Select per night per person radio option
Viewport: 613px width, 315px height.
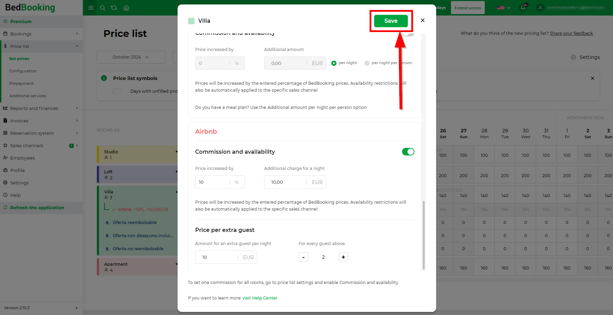[367, 63]
